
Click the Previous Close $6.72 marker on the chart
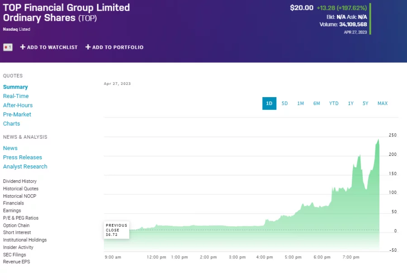(116, 229)
